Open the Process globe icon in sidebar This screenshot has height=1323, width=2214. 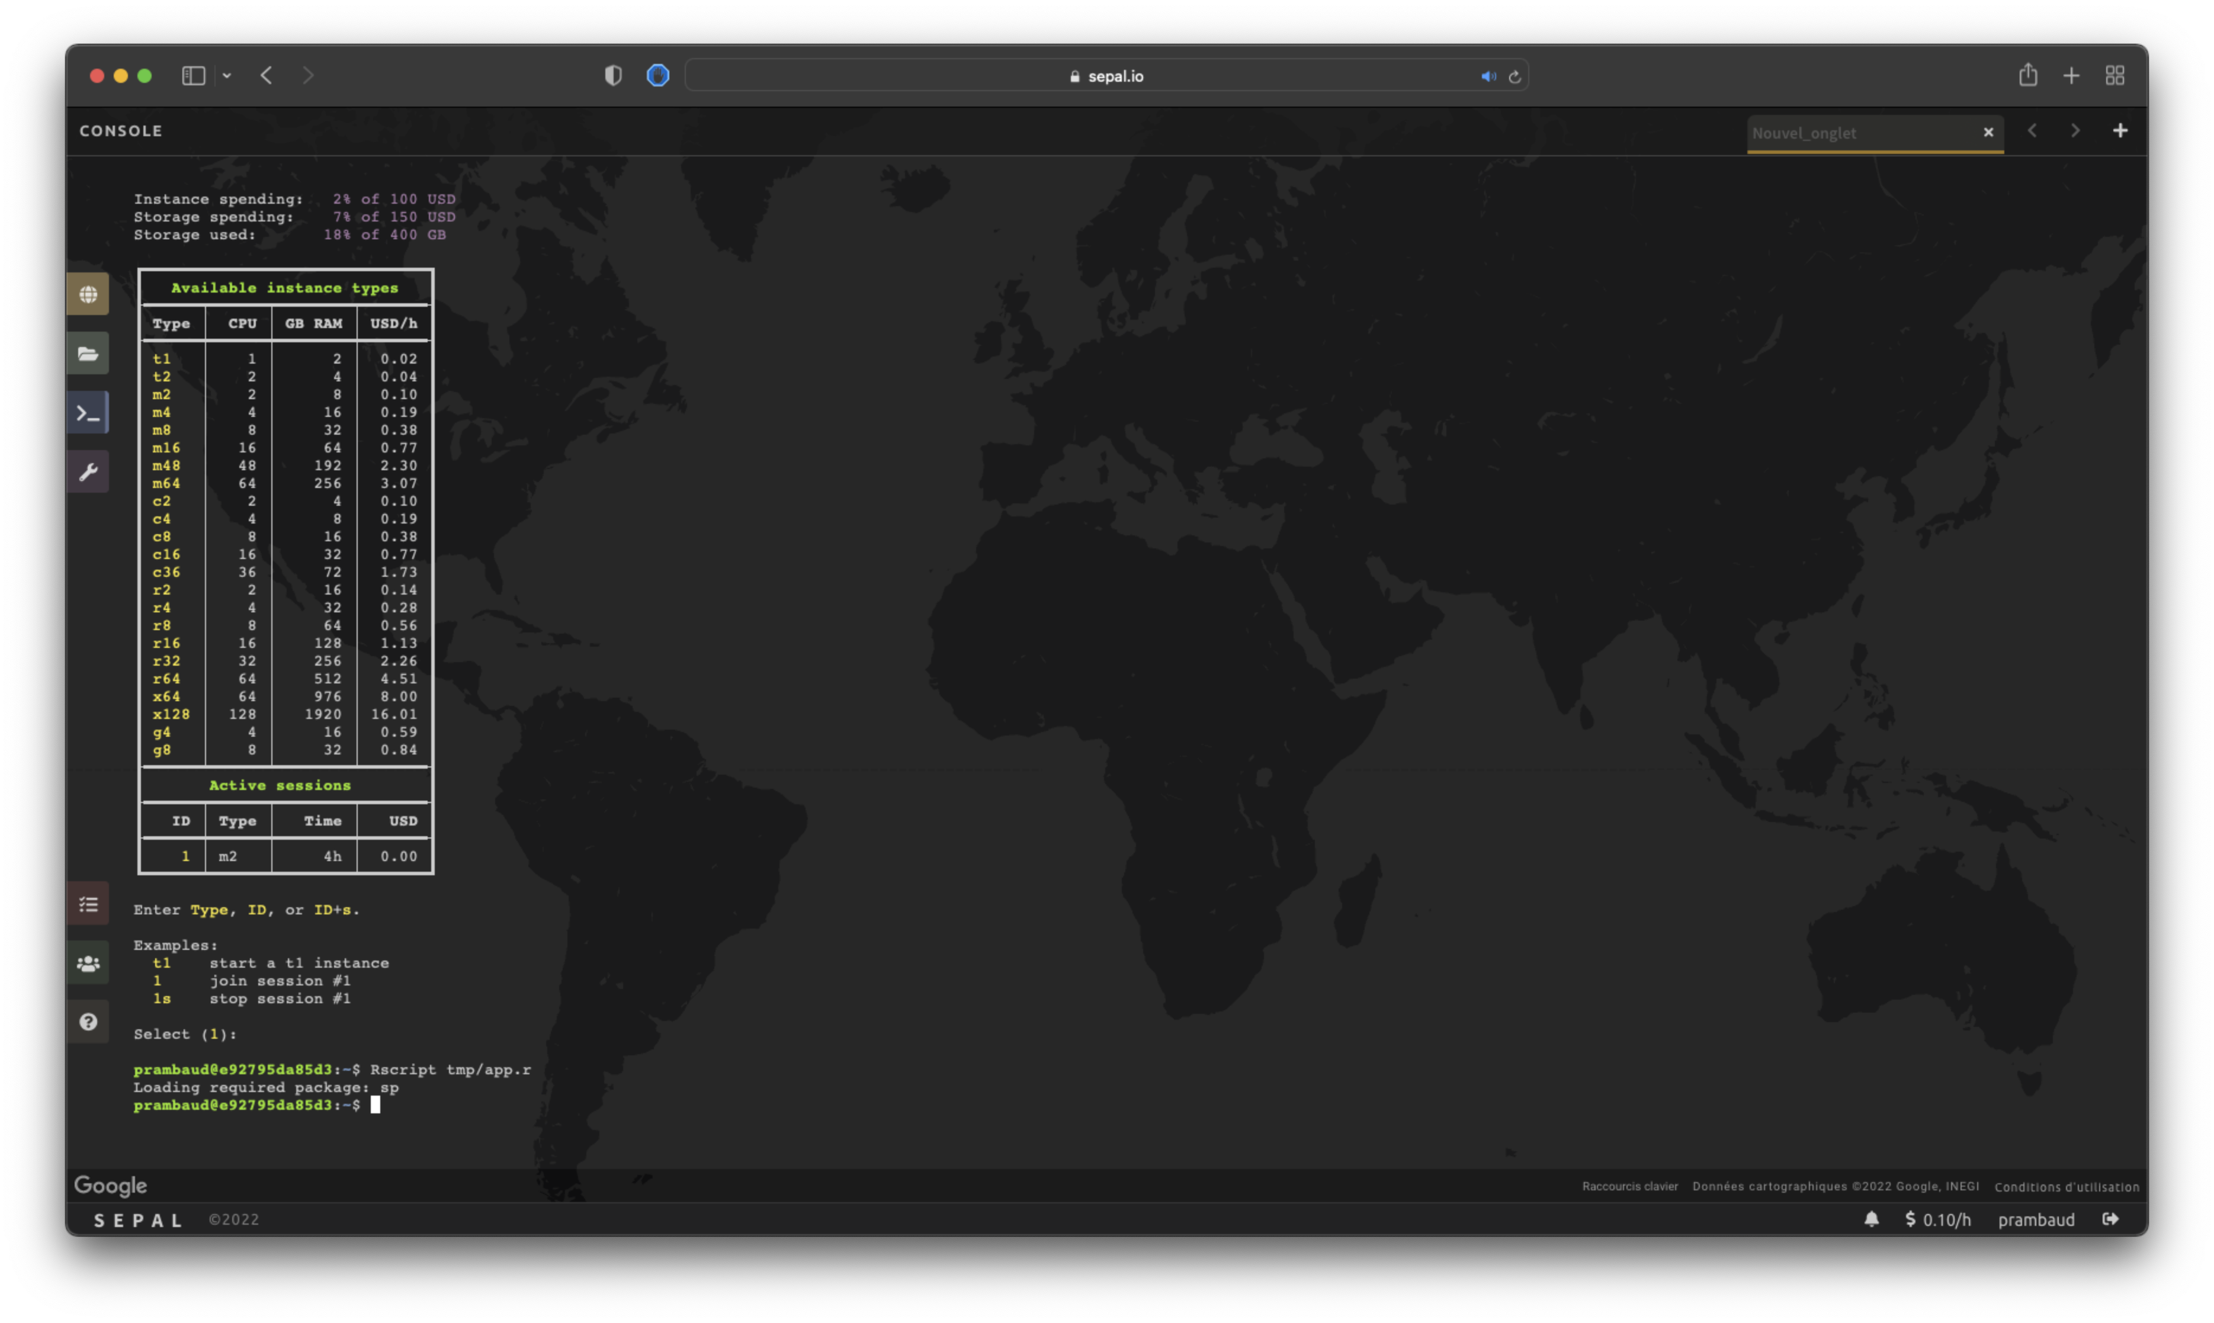[88, 295]
